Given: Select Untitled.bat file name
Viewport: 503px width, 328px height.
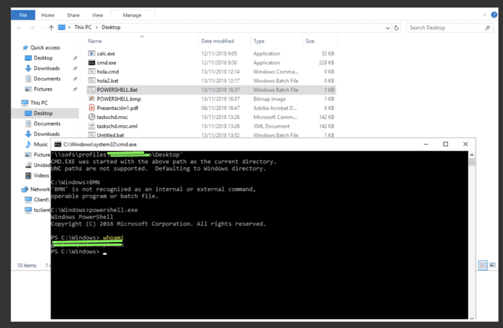Looking at the screenshot, I should (110, 135).
